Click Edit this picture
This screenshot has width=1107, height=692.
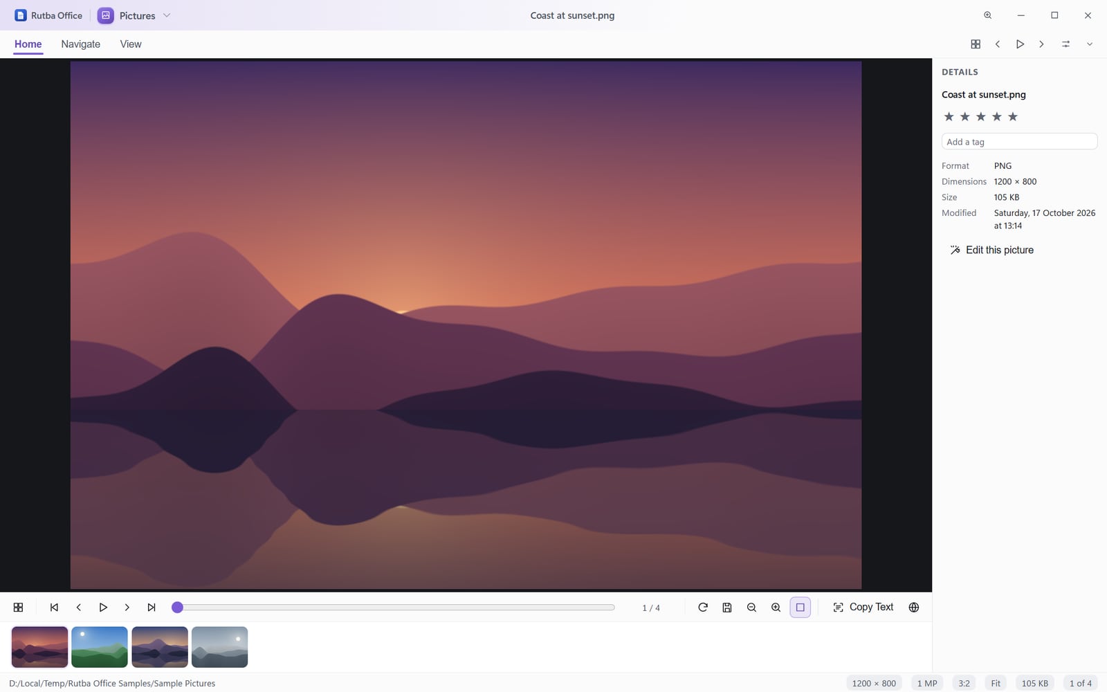point(991,250)
